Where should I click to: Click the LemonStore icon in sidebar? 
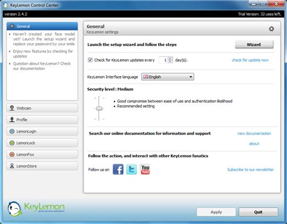[12, 166]
